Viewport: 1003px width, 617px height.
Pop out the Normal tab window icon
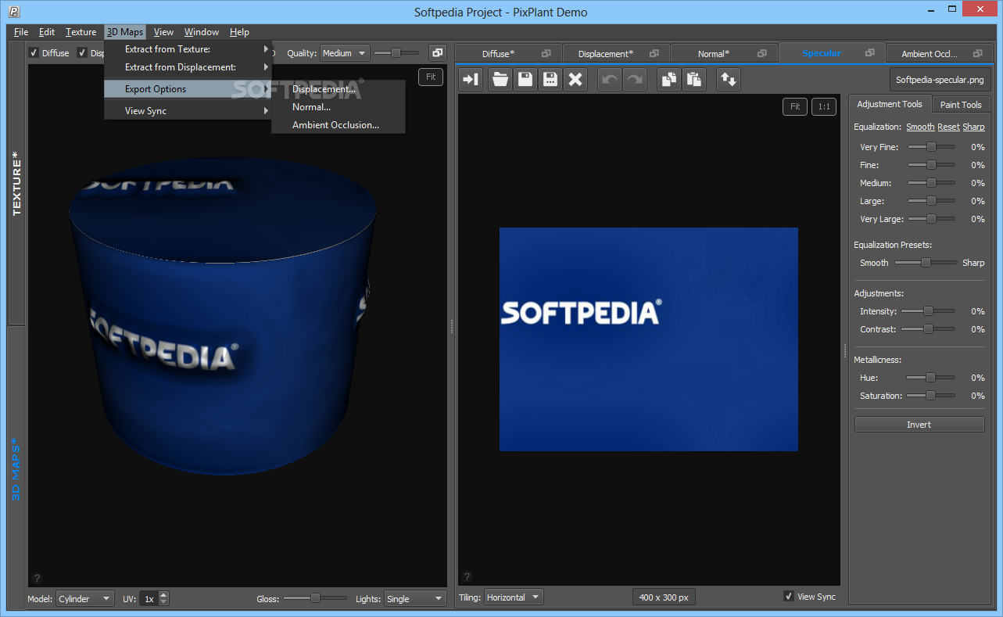coord(762,53)
